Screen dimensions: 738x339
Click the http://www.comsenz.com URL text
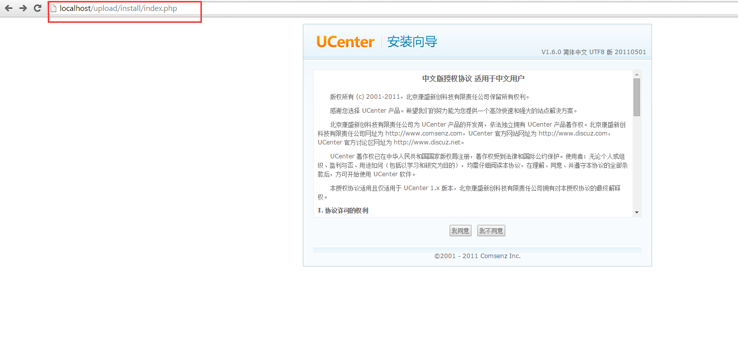[424, 134]
